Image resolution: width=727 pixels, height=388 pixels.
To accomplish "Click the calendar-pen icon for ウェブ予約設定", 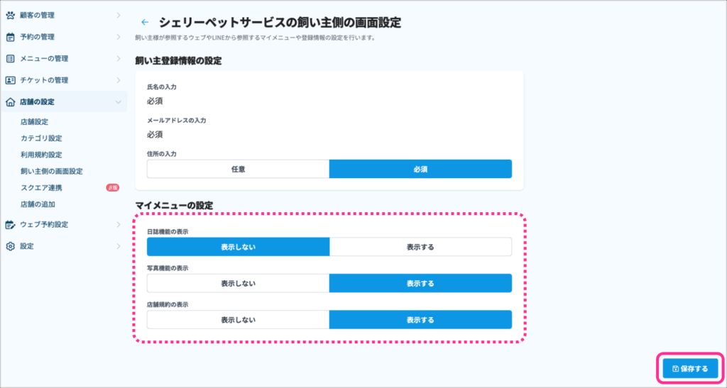I will point(10,225).
